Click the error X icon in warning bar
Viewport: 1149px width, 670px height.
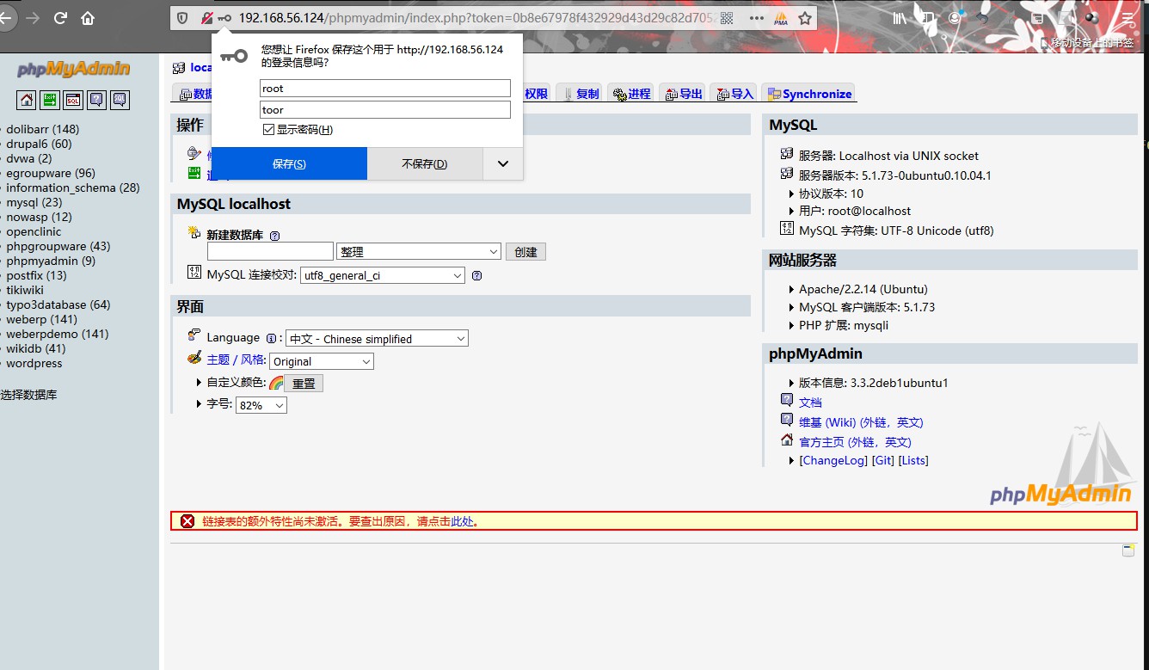(187, 520)
